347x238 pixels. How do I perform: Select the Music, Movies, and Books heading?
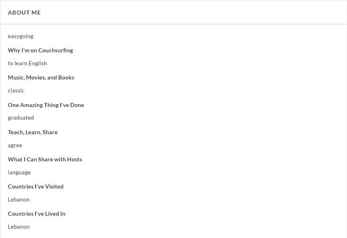(x=41, y=77)
